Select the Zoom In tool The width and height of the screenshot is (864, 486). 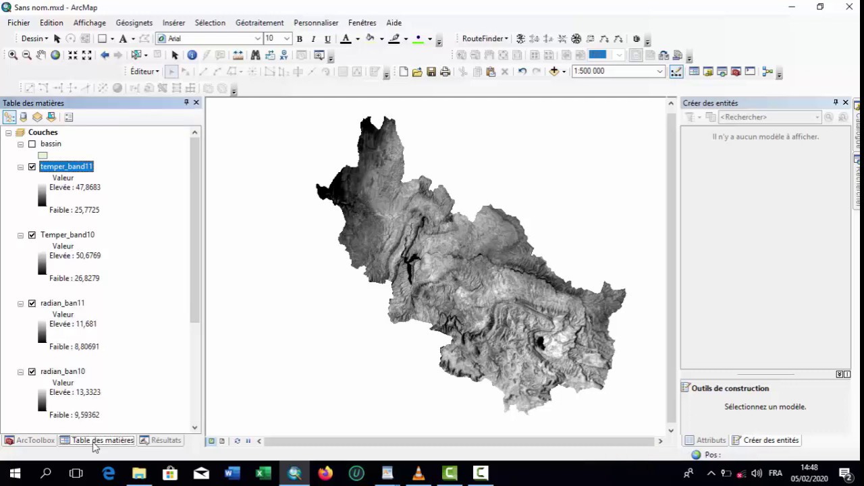point(12,55)
